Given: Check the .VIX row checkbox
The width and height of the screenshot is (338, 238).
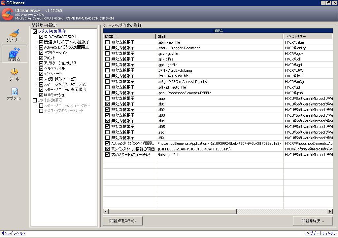Looking at the screenshot, I should [107, 138].
